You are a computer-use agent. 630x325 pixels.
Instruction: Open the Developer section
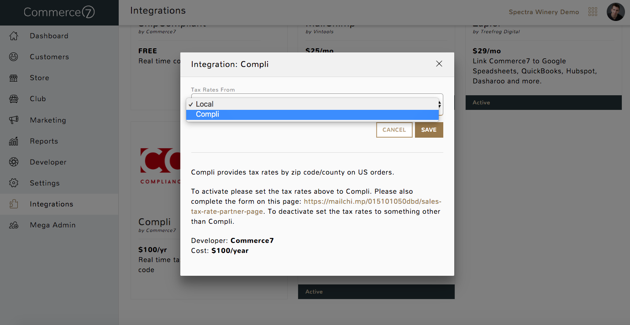(x=48, y=162)
